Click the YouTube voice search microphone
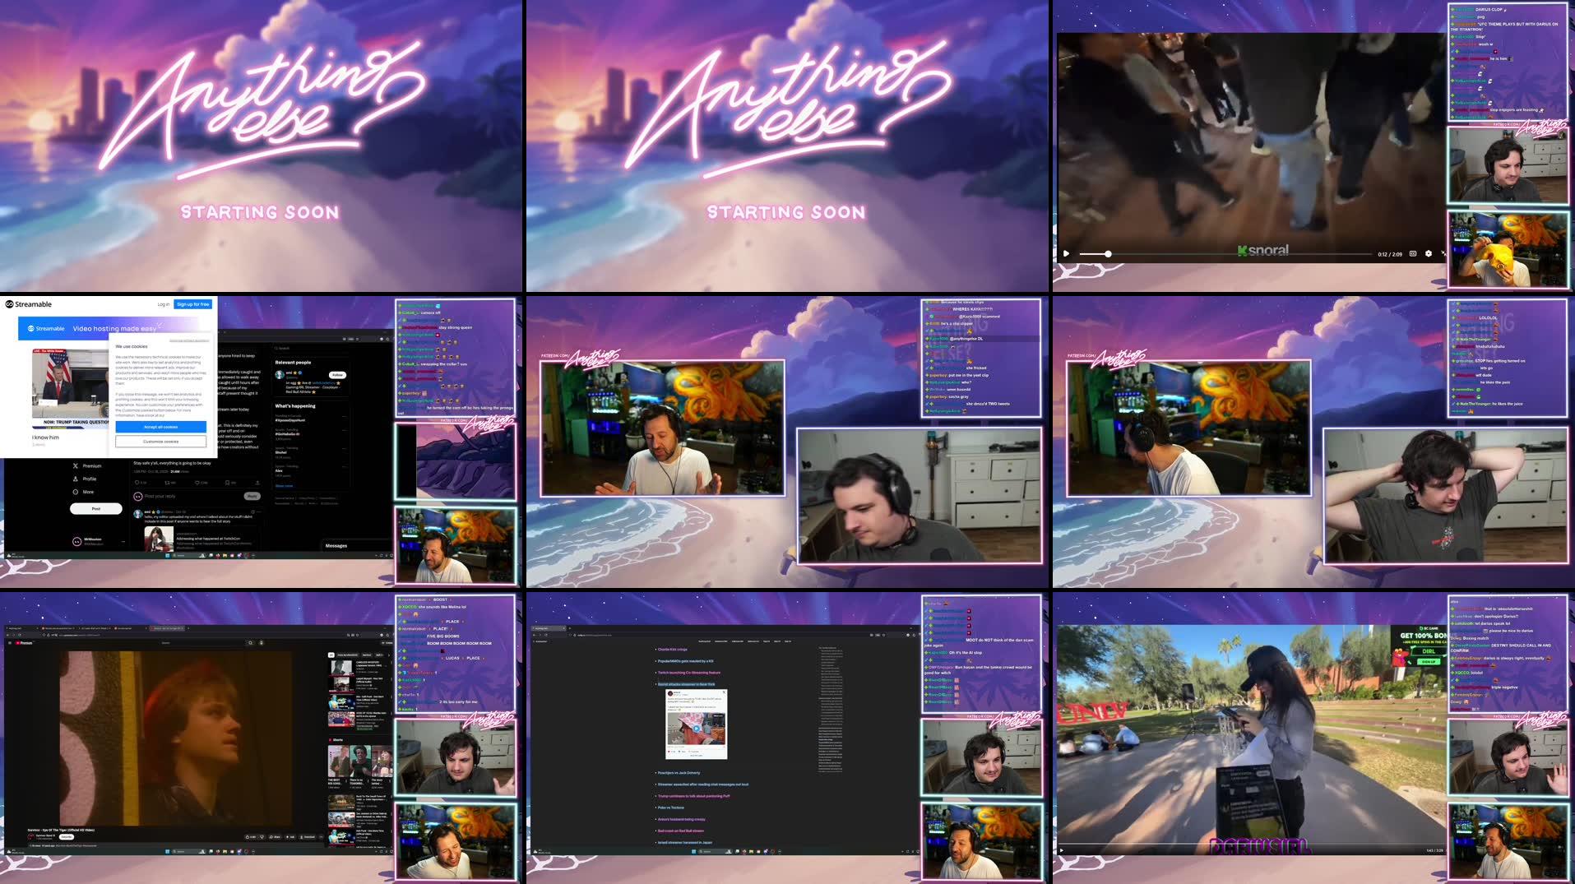 (x=262, y=643)
